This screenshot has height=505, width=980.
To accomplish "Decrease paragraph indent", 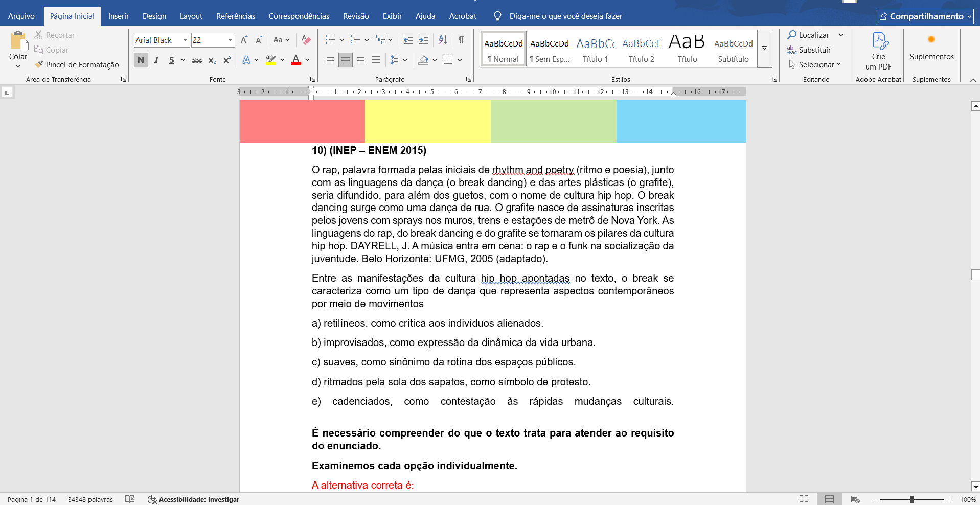I will coord(408,40).
